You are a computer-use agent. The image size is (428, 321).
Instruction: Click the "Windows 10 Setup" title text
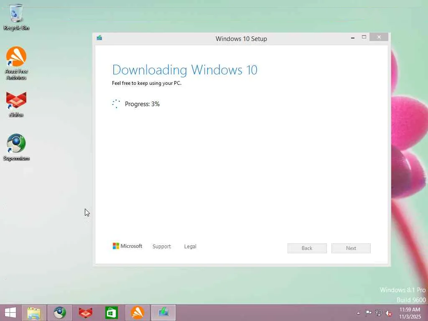tap(241, 39)
